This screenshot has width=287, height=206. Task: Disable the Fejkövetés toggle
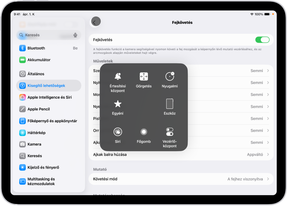click(262, 39)
